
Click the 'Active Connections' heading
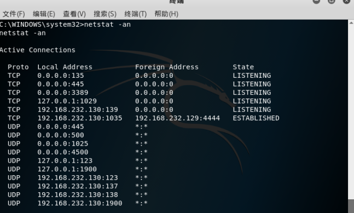(37, 50)
